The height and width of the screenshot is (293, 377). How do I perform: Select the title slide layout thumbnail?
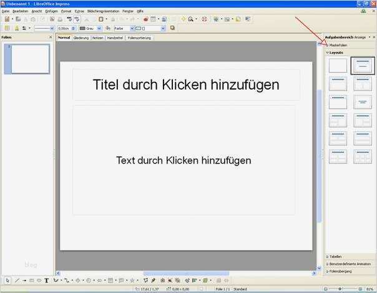[363, 65]
